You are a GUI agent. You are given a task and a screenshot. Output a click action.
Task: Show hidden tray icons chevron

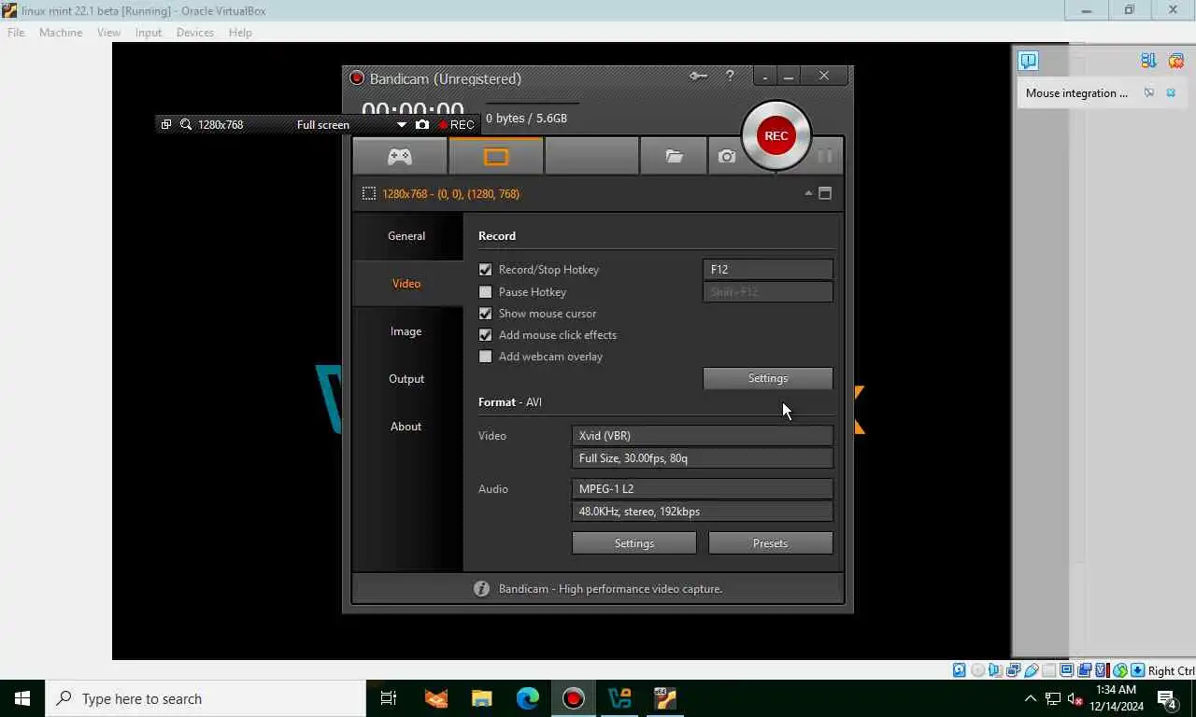tap(1031, 698)
